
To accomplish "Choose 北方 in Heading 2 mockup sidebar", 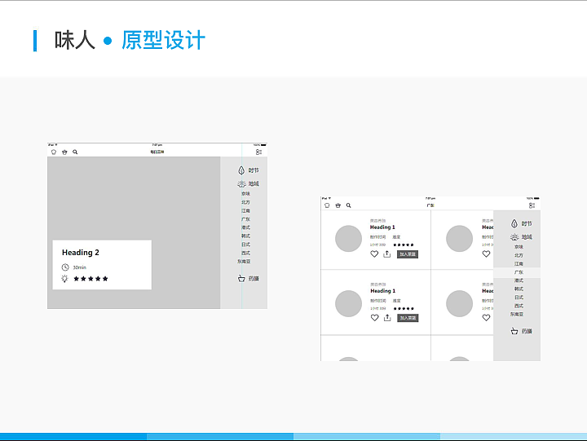I will pyautogui.click(x=245, y=202).
